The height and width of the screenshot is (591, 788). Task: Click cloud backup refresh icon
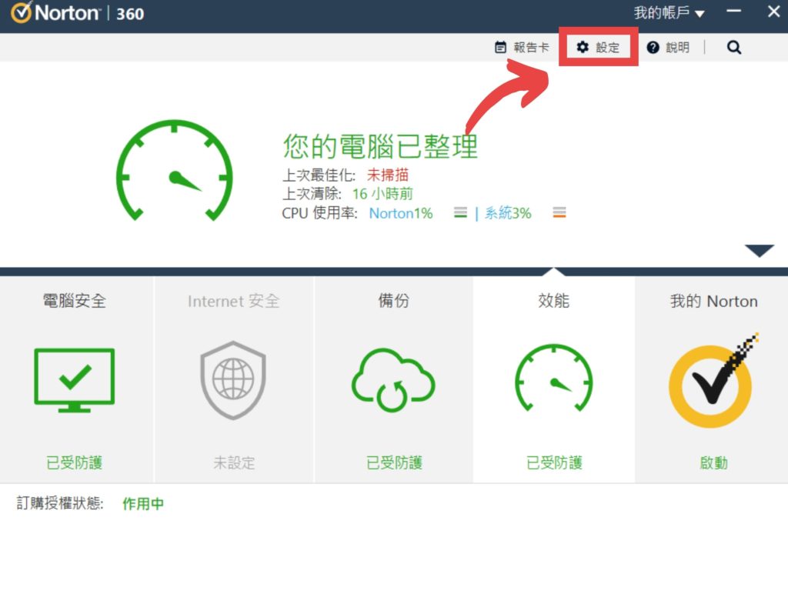click(x=393, y=380)
